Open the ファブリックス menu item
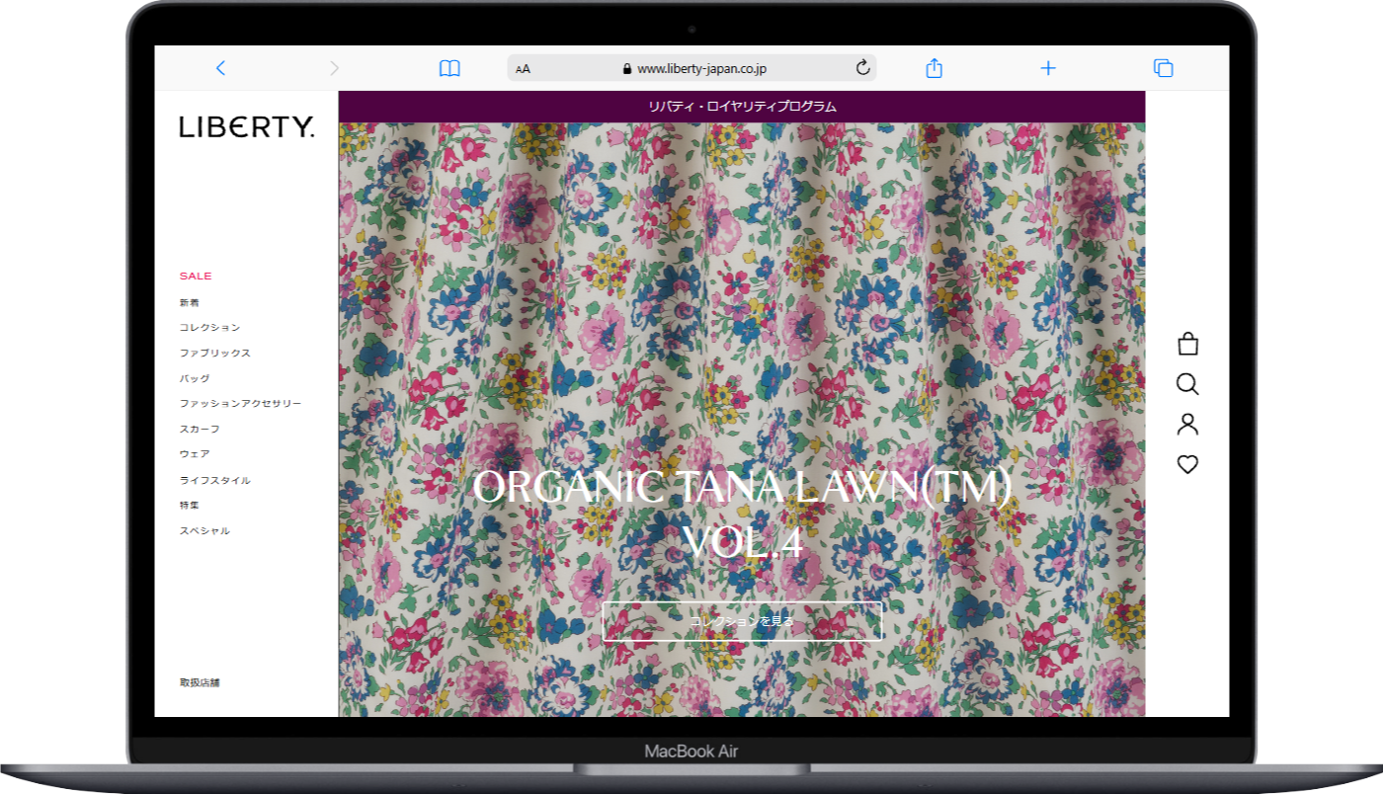1383x794 pixels. [214, 353]
